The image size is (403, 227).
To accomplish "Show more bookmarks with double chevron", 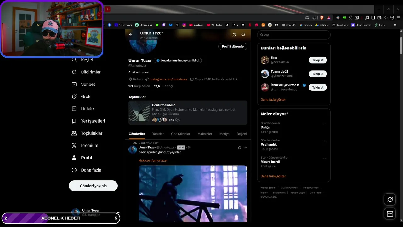I will 395,25.
